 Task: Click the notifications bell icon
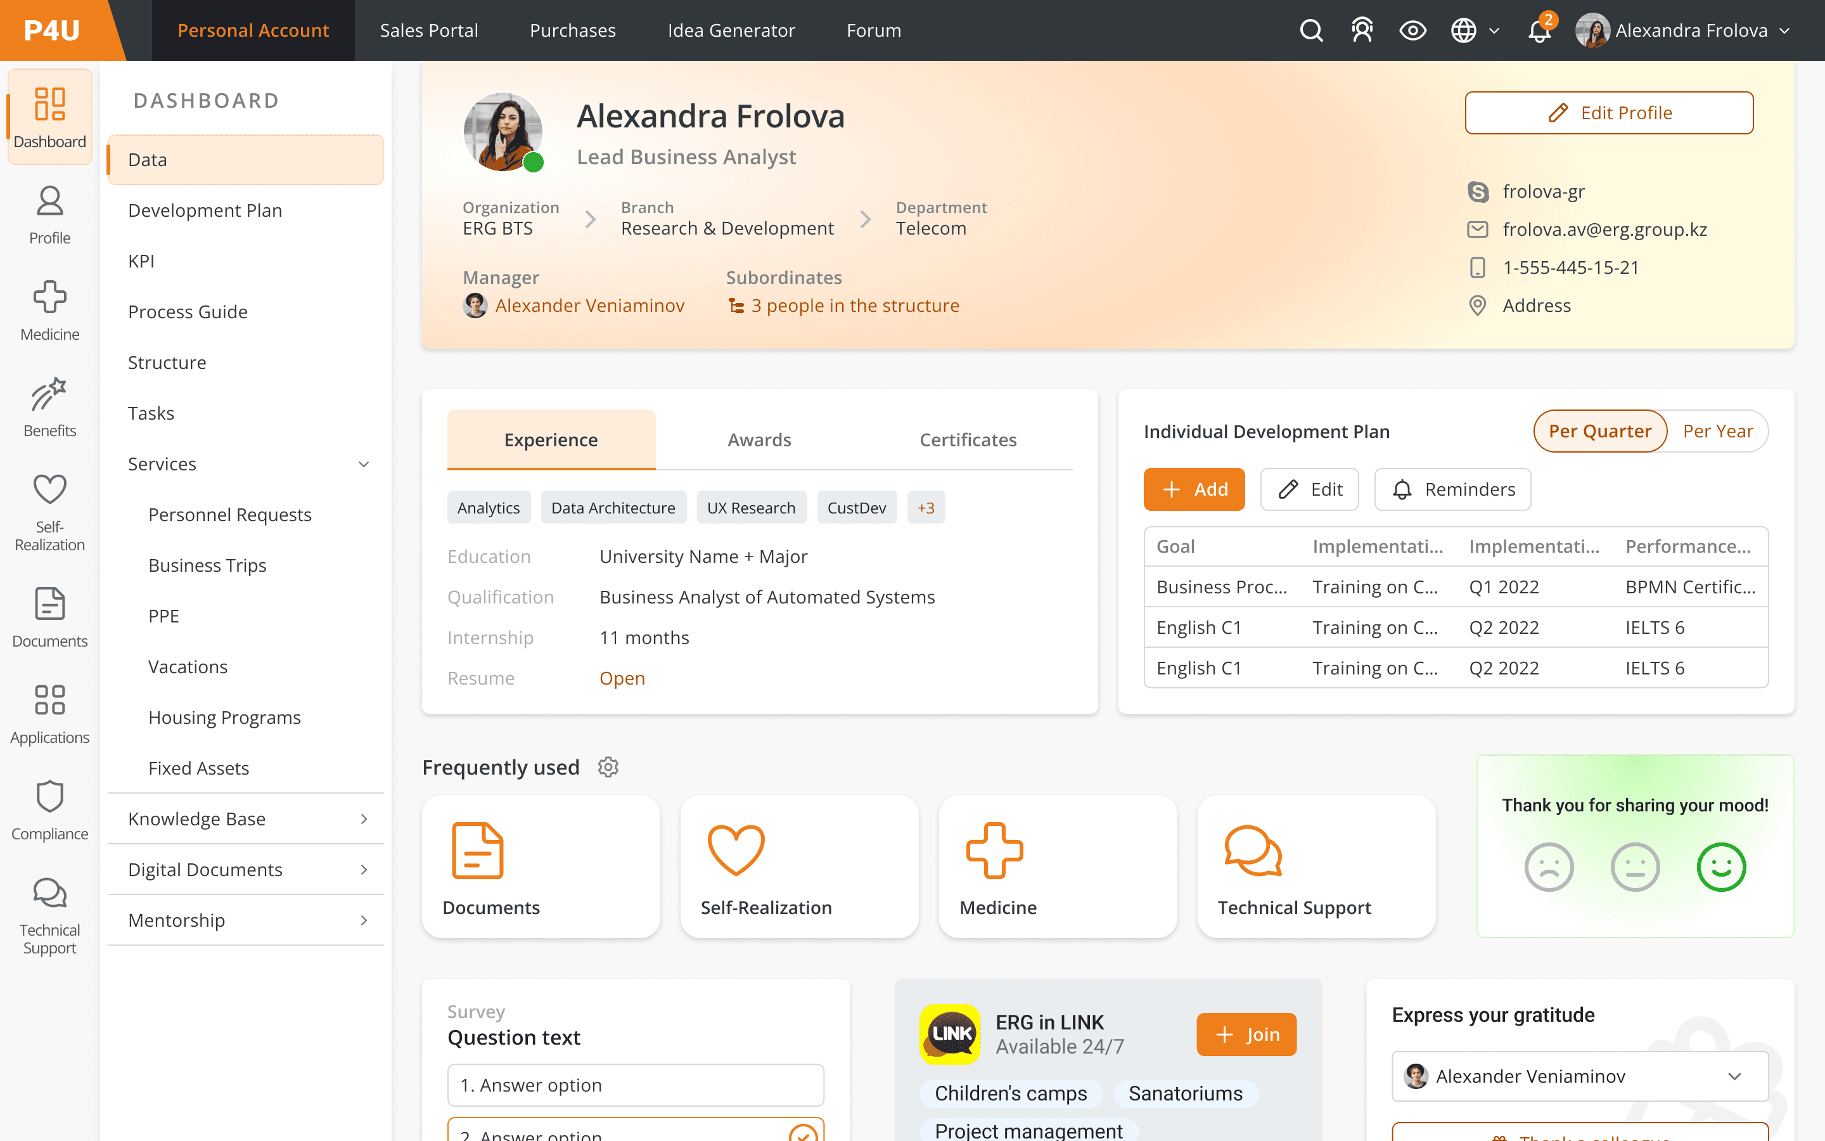click(x=1539, y=31)
